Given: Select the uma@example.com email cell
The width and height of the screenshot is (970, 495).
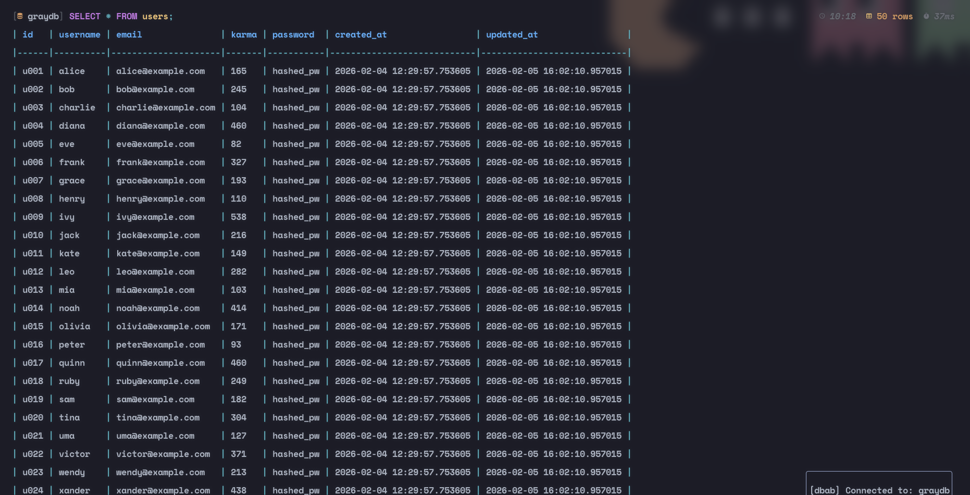Looking at the screenshot, I should coord(155,436).
